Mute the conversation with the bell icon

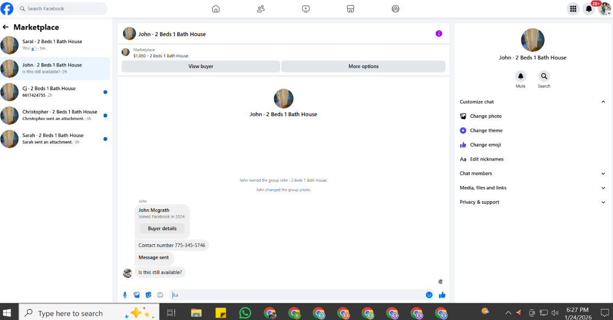[520, 76]
